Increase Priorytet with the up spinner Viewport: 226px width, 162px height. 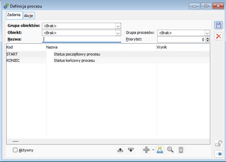[208, 38]
